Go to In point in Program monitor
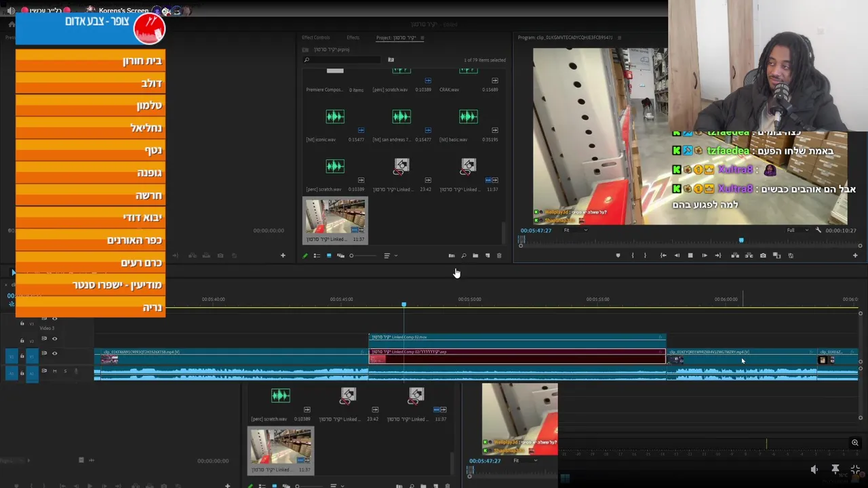Screen dimensions: 868x488 [663, 256]
